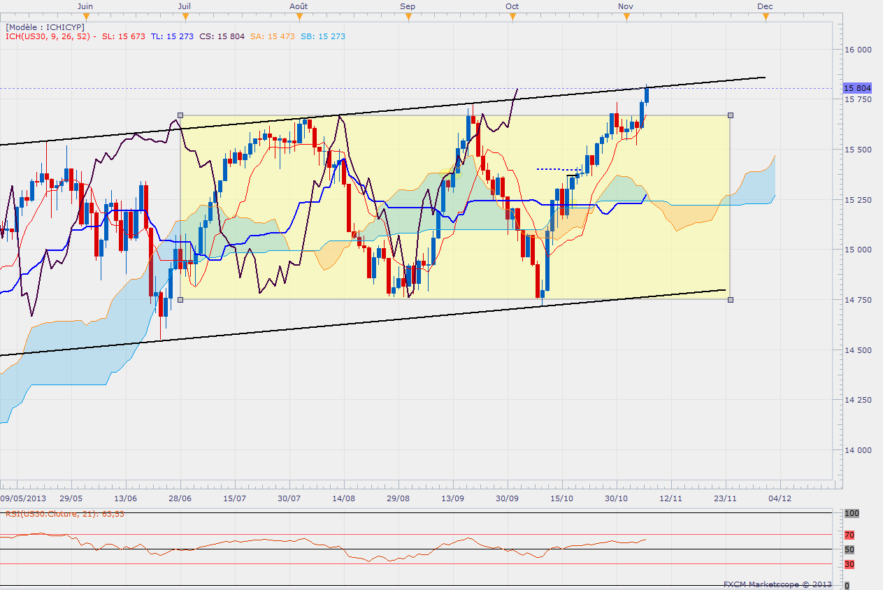Click the Oct month marker triangle
The image size is (883, 590).
(512, 17)
